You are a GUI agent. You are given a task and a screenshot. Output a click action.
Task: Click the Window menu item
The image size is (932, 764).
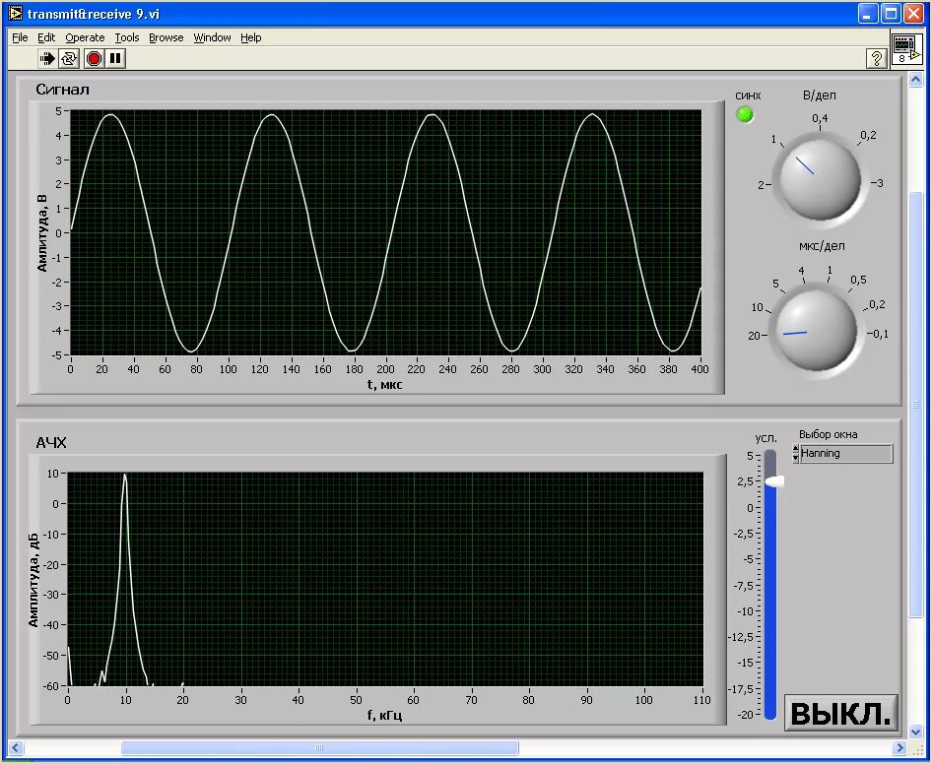211,37
